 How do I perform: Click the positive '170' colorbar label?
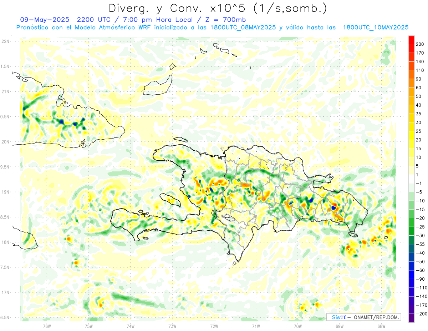[x=420, y=53]
